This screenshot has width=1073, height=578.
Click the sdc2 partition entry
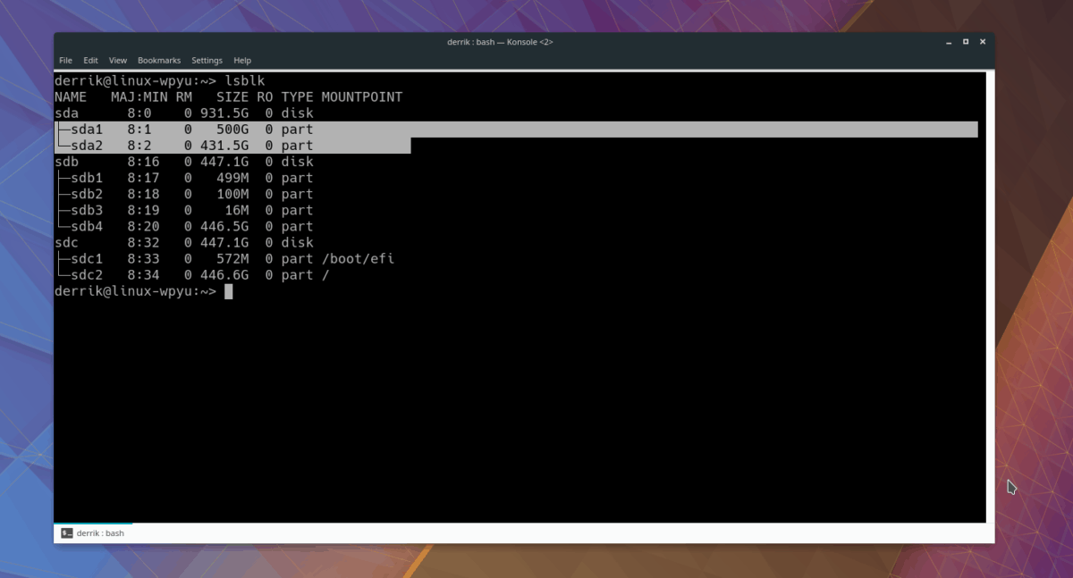coord(87,275)
